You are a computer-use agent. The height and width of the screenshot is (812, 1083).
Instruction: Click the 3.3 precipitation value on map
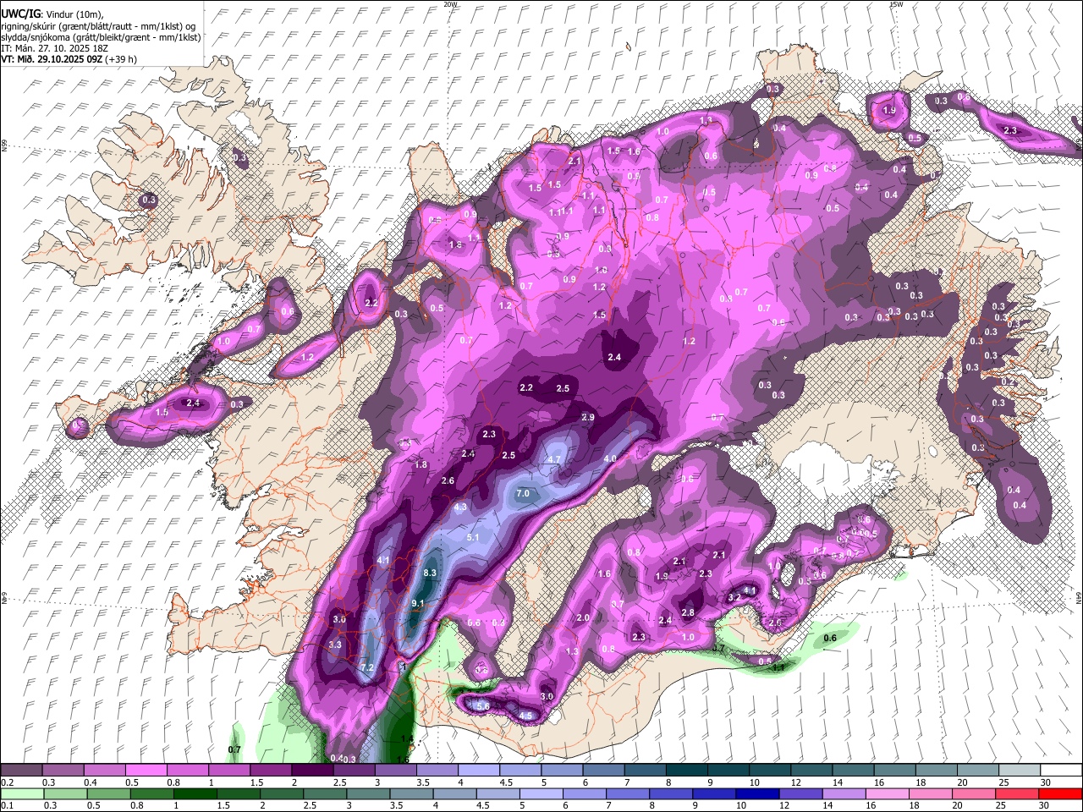tap(335, 645)
